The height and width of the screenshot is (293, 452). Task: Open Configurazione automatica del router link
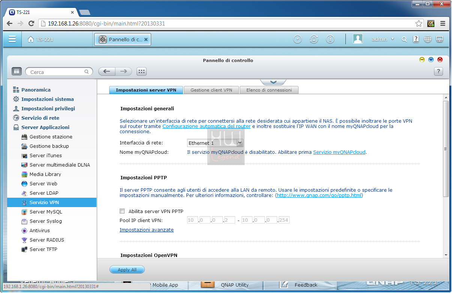[x=206, y=126]
